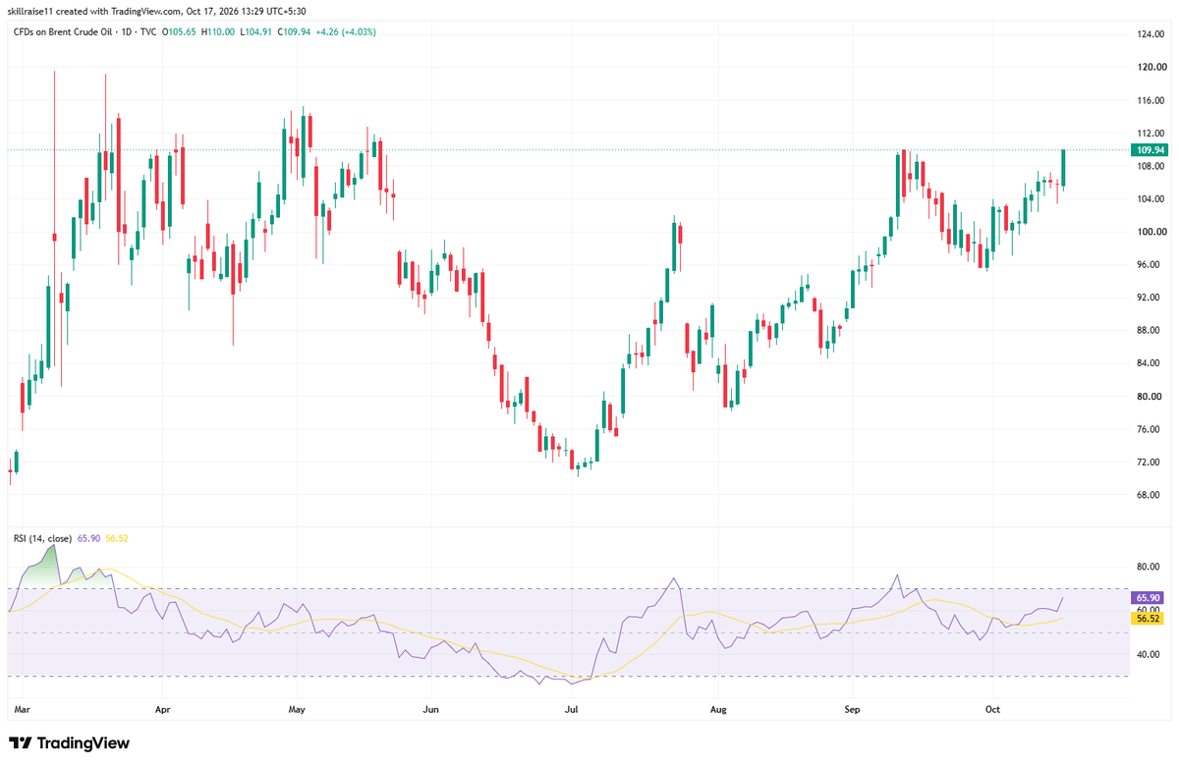Click the close value C109.94 in the header
1179x766 pixels.
pos(294,31)
